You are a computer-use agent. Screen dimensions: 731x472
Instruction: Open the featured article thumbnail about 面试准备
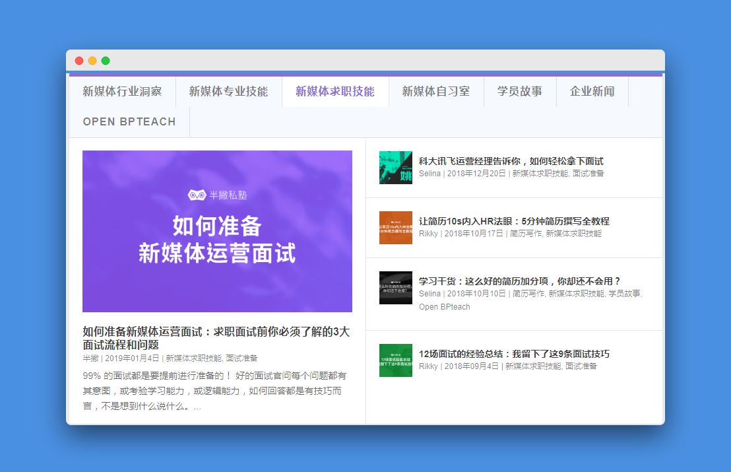tap(217, 231)
